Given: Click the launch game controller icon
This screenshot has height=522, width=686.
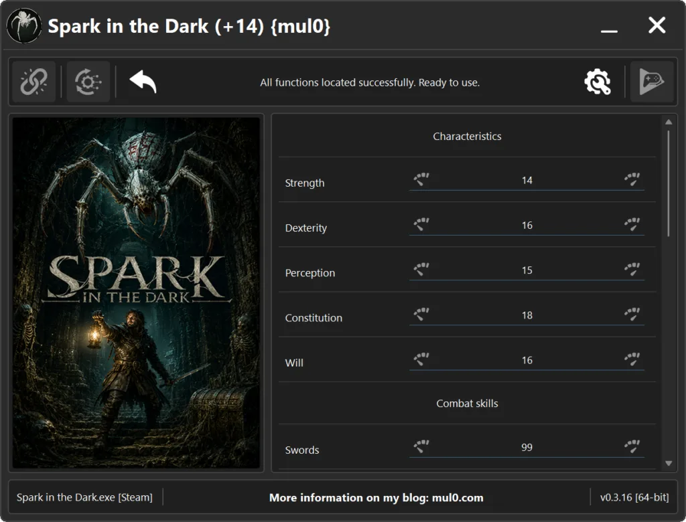Looking at the screenshot, I should pyautogui.click(x=651, y=82).
